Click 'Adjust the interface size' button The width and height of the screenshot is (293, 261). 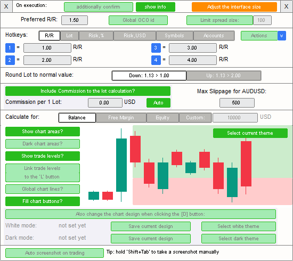pyautogui.click(x=234, y=7)
